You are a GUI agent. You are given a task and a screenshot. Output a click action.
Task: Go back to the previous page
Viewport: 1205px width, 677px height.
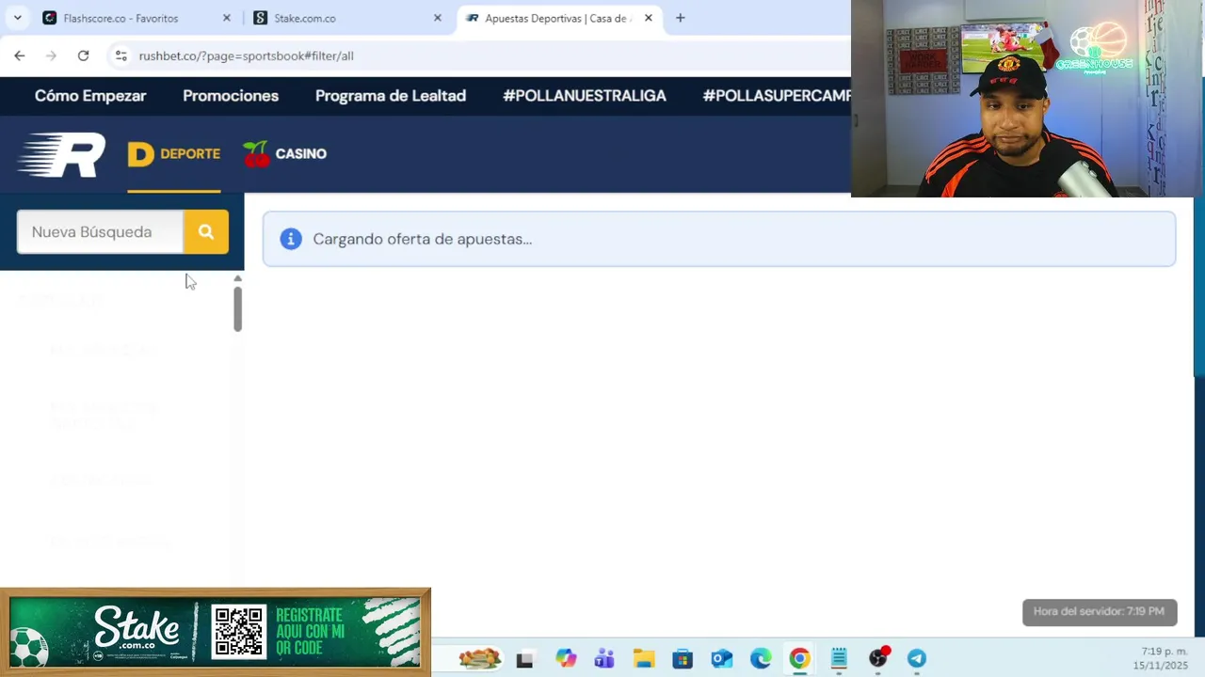20,55
